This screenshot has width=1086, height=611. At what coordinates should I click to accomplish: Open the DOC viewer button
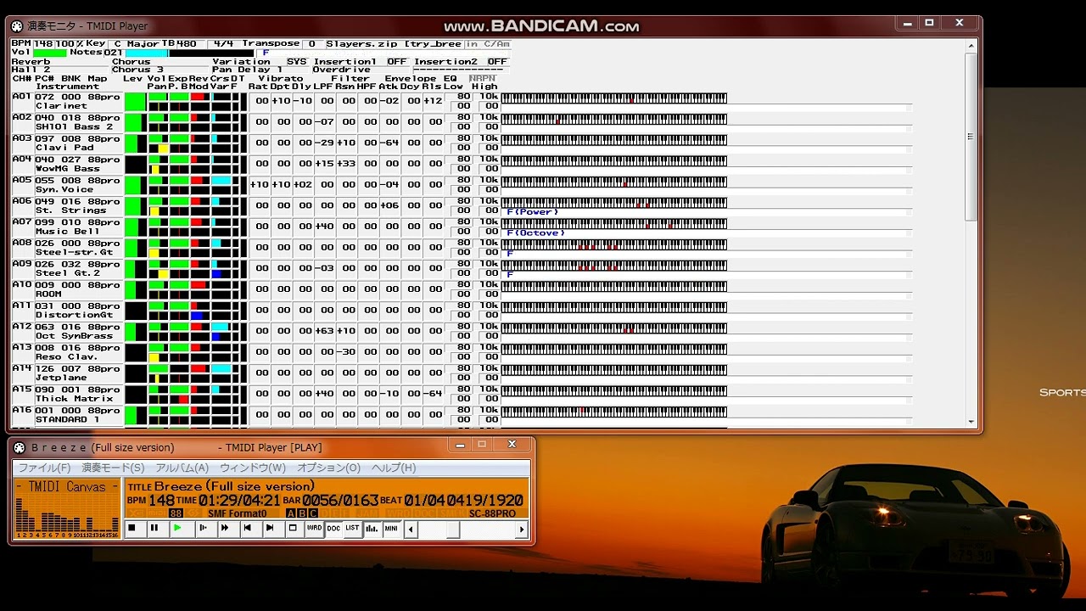[333, 528]
